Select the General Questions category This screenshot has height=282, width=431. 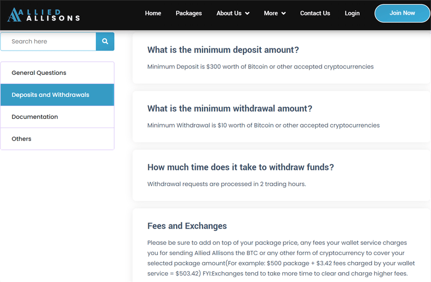57,73
